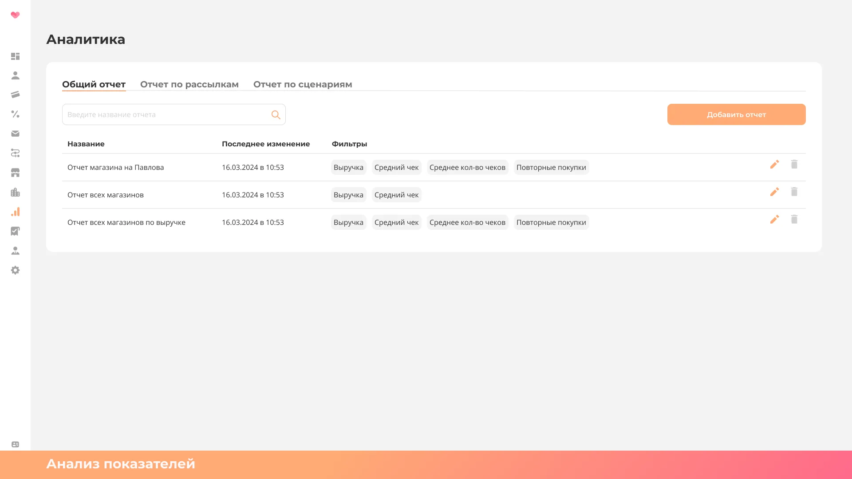Open the settings gear icon

pos(15,270)
